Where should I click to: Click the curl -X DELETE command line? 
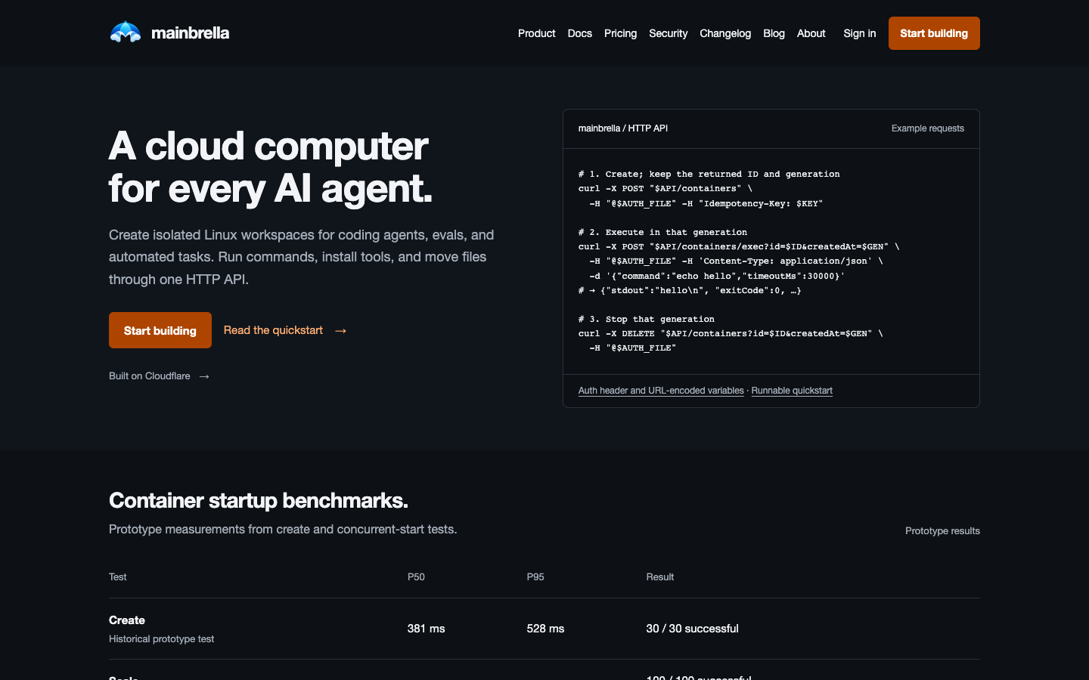point(731,334)
